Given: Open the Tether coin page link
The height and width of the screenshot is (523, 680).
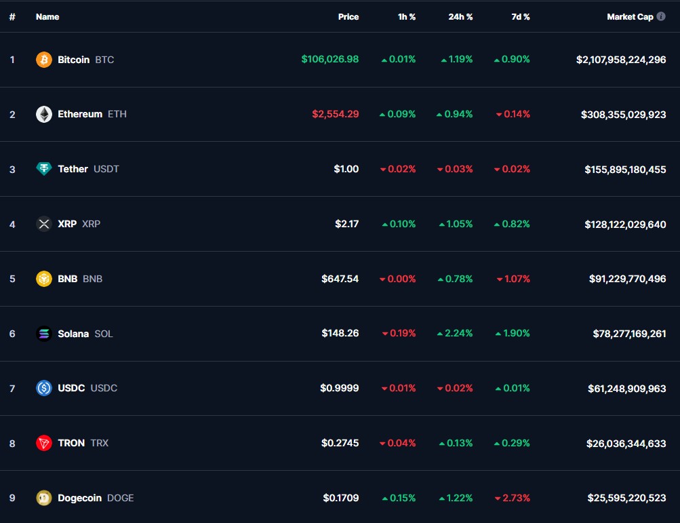Looking at the screenshot, I should (x=73, y=169).
